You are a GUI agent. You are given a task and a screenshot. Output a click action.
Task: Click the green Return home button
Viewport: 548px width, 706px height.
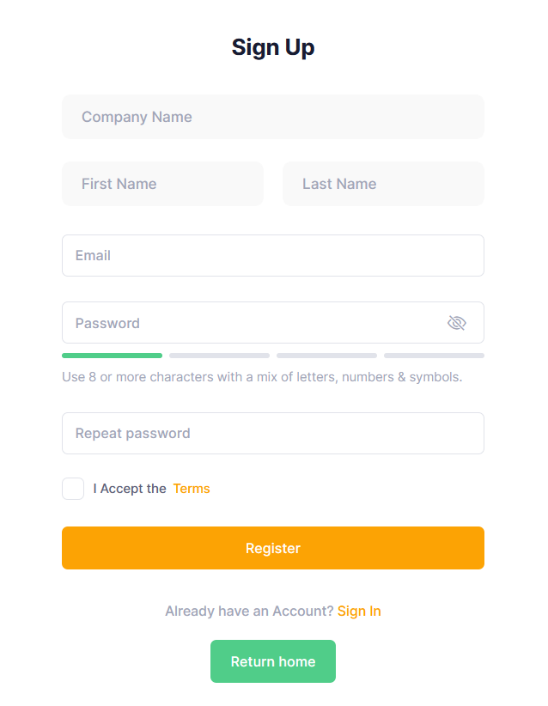[273, 661]
